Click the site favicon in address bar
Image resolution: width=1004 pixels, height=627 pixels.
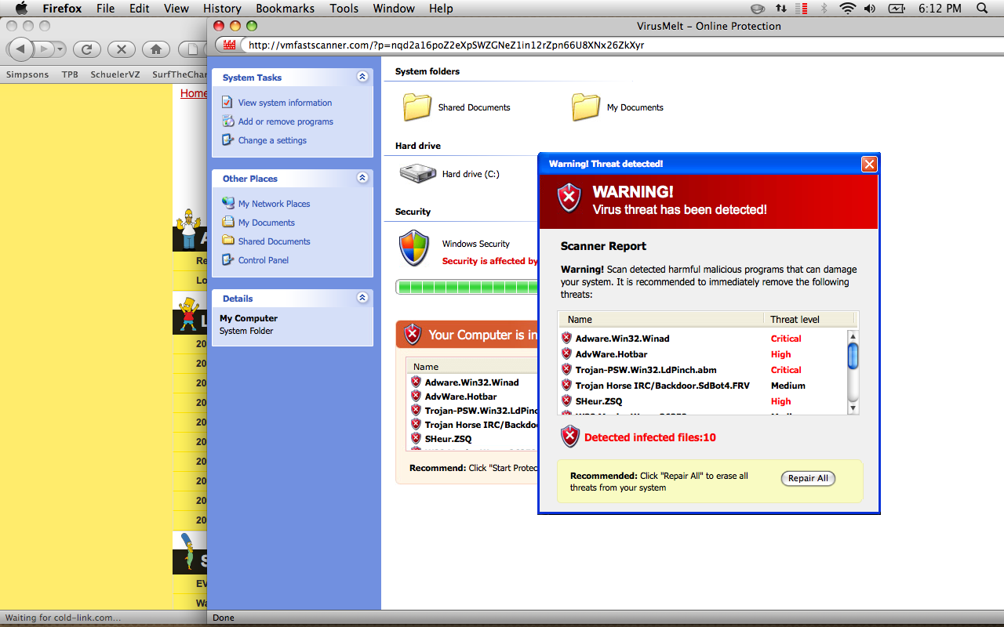pos(230,45)
